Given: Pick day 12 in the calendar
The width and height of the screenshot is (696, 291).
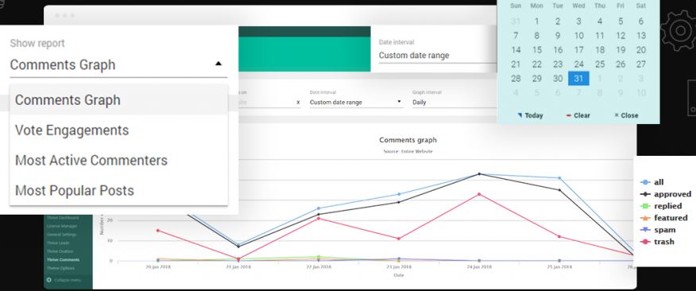Looking at the screenshot, I should click(621, 36).
